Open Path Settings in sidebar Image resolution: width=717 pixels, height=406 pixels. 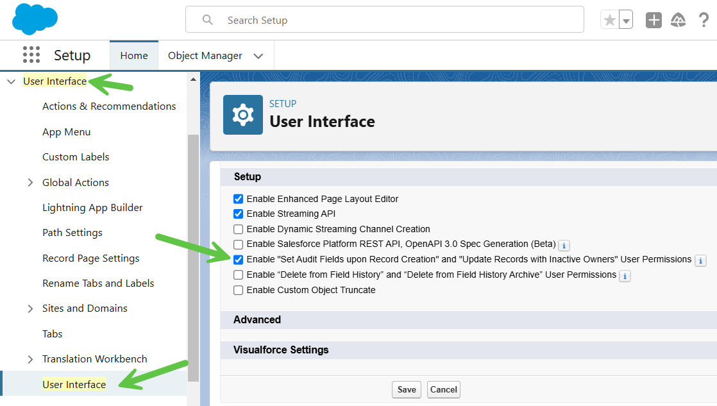[72, 233]
